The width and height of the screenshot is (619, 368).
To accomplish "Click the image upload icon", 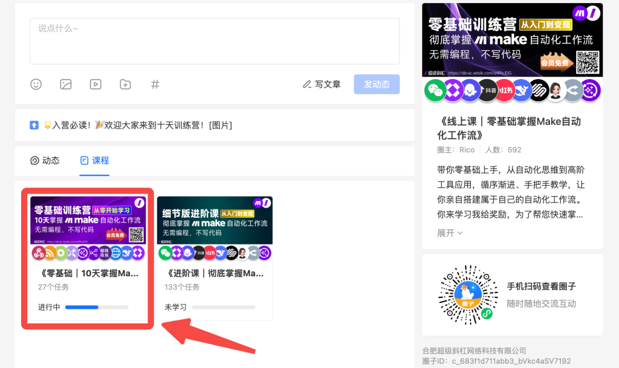I will click(65, 84).
